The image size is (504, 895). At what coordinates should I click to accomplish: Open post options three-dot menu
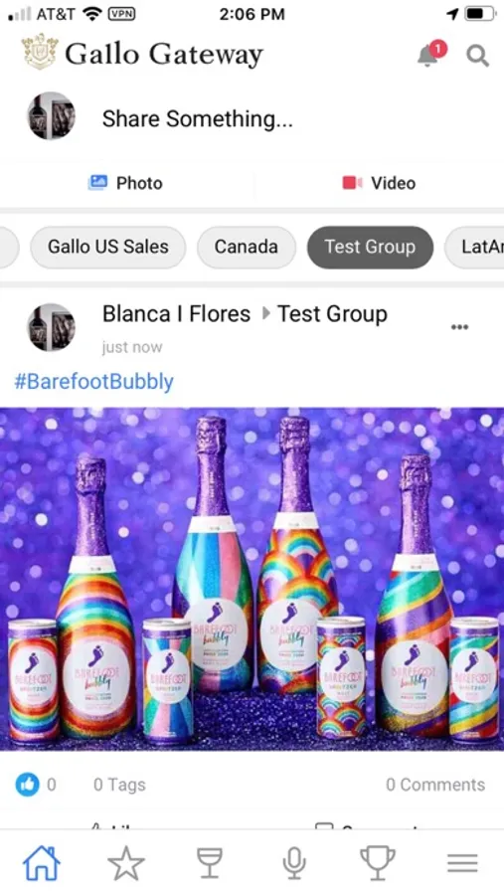tap(459, 327)
